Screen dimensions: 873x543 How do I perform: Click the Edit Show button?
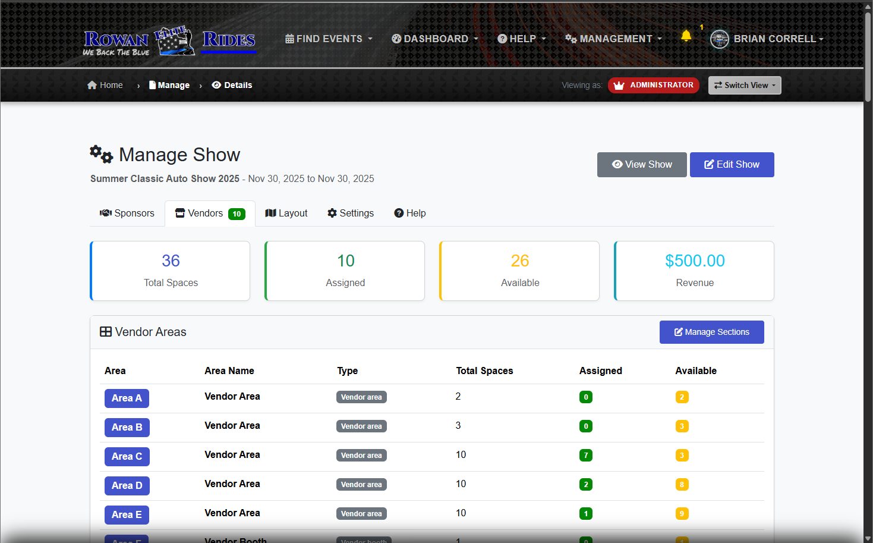[732, 164]
